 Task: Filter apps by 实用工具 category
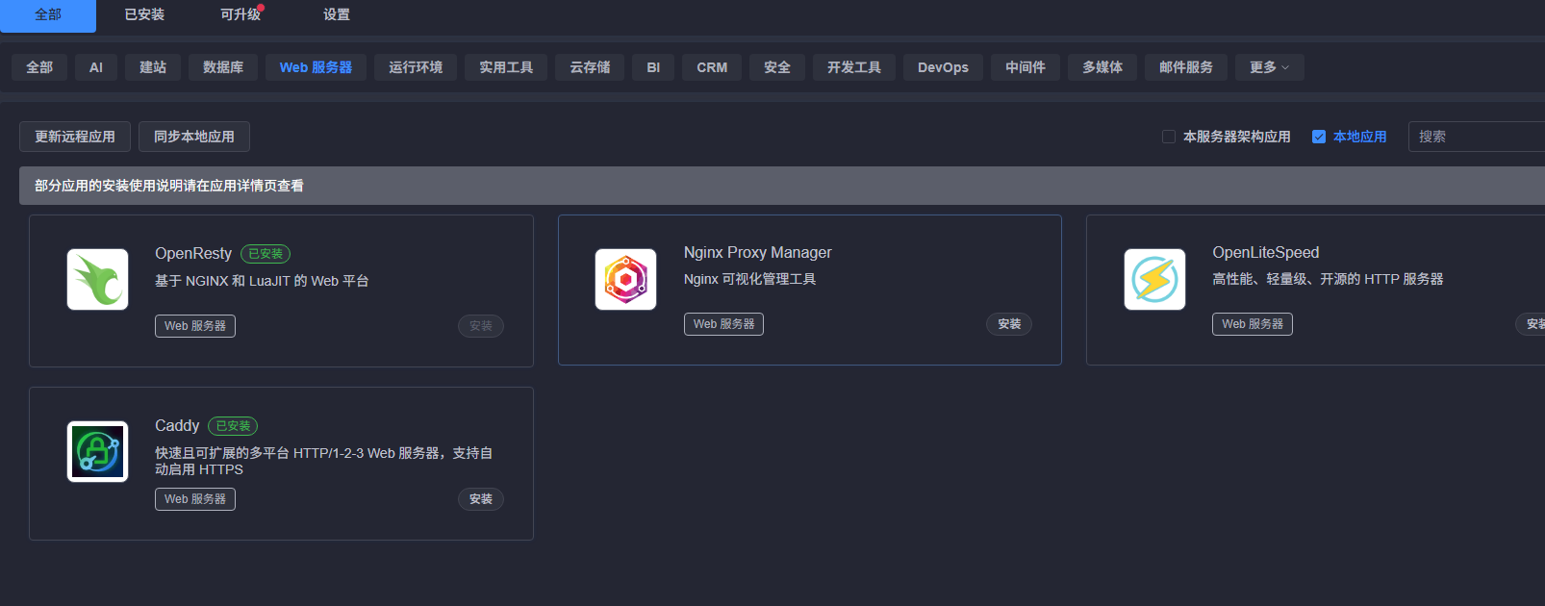tap(506, 67)
